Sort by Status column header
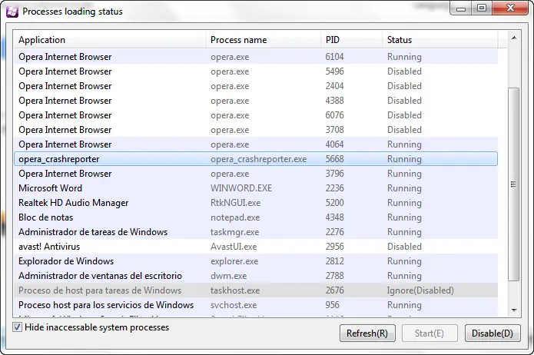 pos(439,40)
